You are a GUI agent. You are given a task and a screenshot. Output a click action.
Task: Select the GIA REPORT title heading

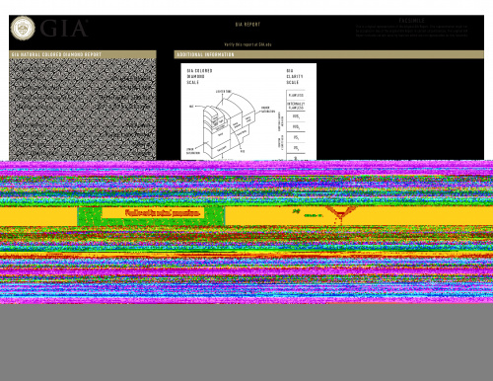click(247, 25)
